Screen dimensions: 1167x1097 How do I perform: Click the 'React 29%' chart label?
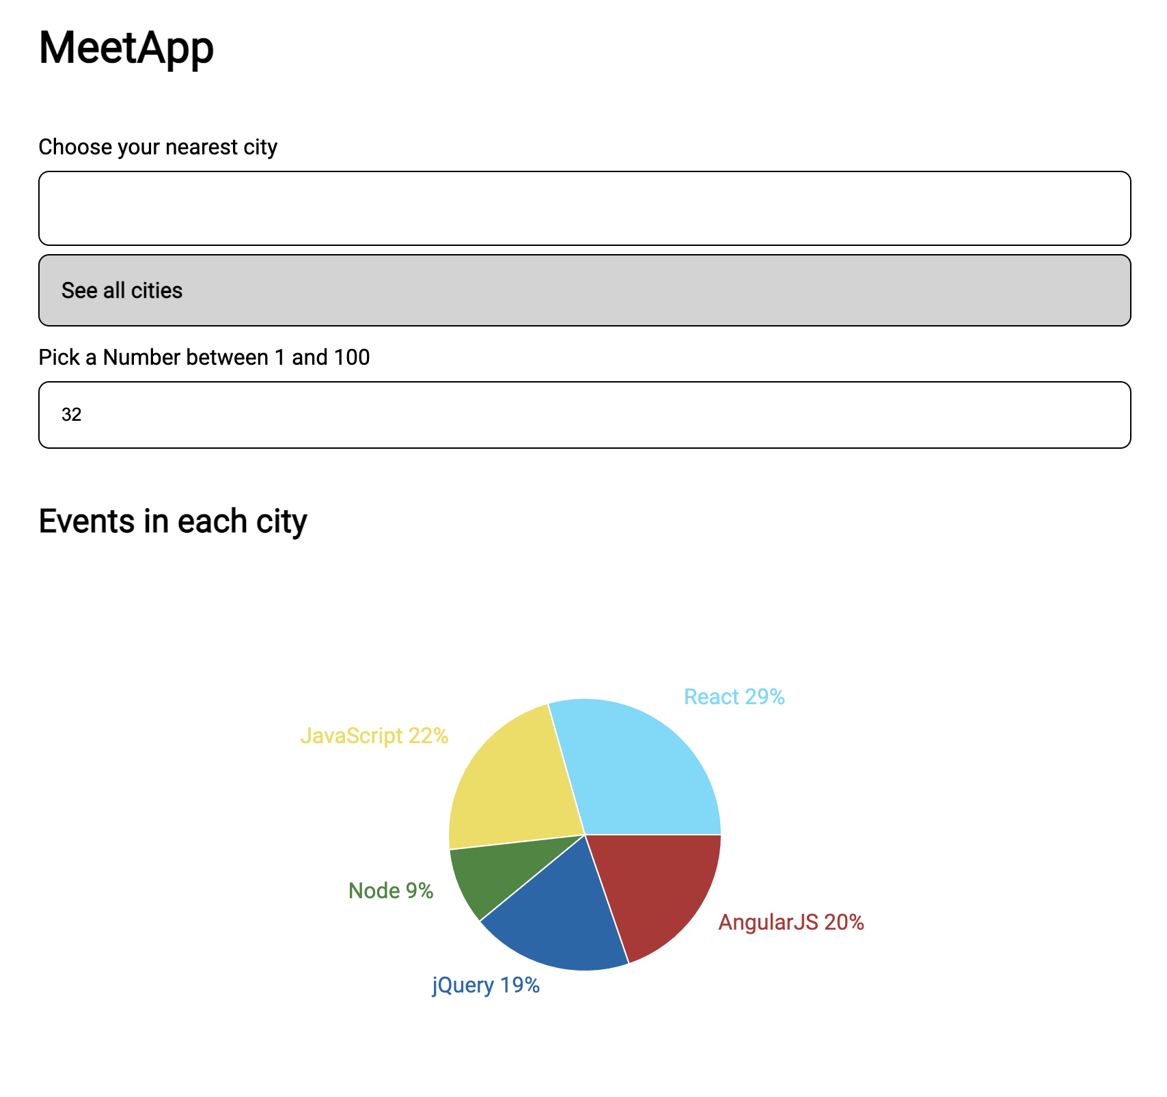click(x=734, y=697)
